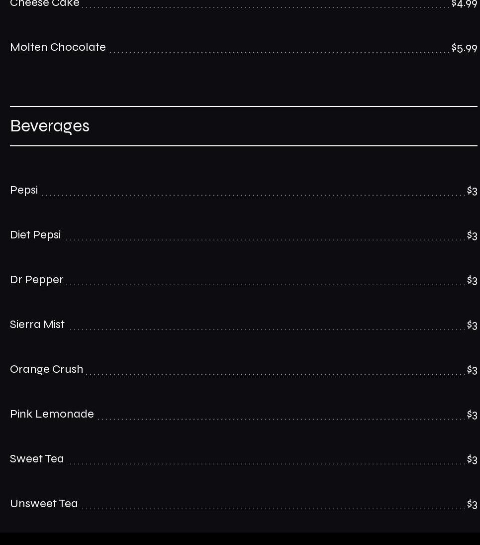Click the price for Sweet Tea
Screen dimensions: 480x545
click(472, 459)
